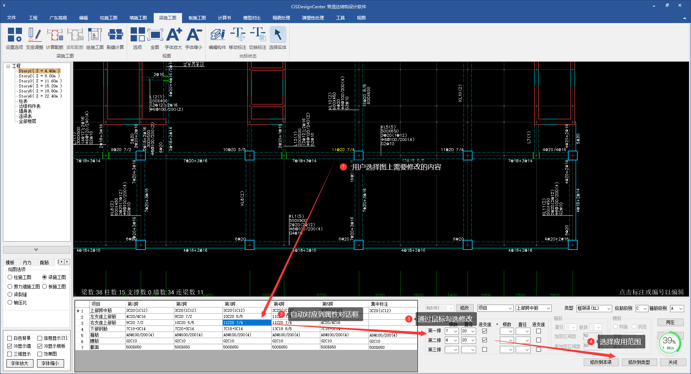Select Story3 in the project tree
This screenshot has width=691, height=374.
(40, 81)
